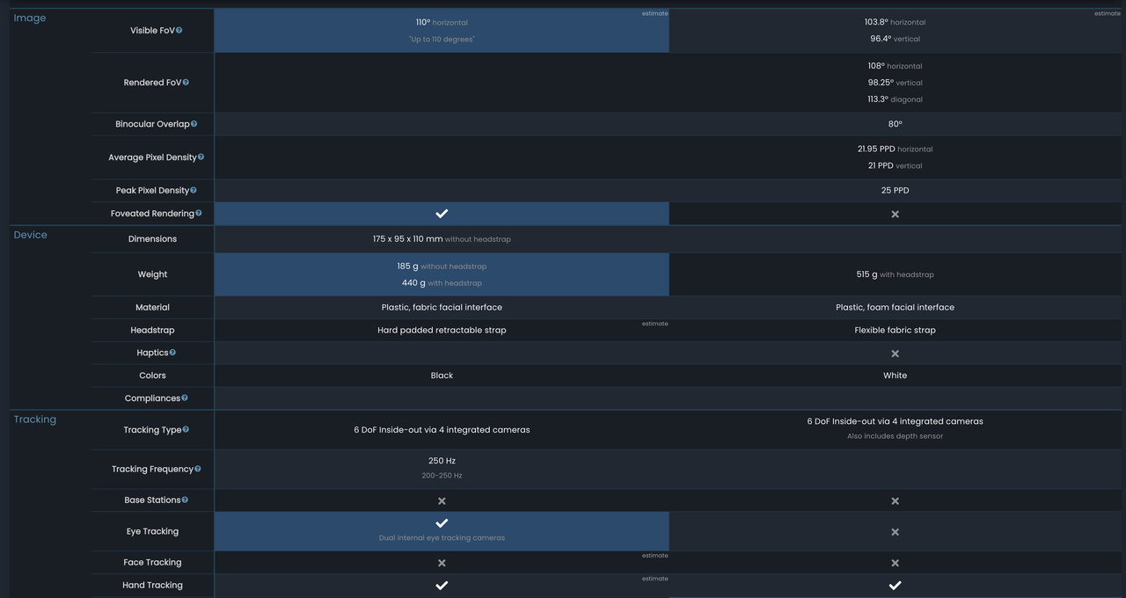Select the Device section heading
Screen dimensions: 1126x598
[31, 235]
